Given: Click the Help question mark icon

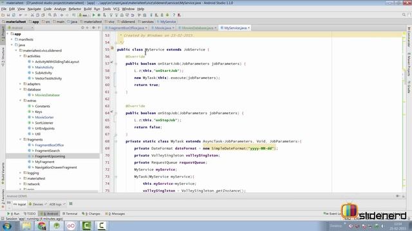Looking at the screenshot, I should tap(174, 15).
